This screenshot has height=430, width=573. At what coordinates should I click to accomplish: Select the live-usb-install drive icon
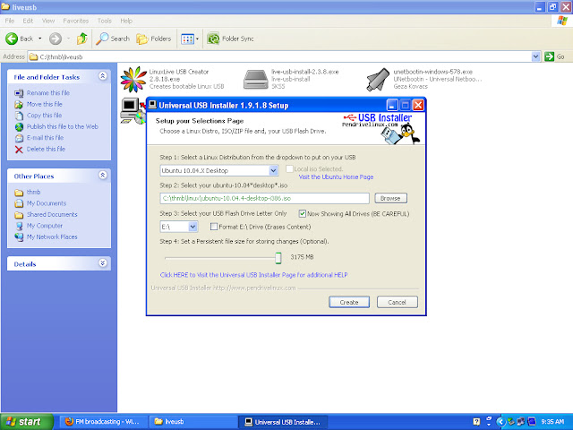(255, 80)
